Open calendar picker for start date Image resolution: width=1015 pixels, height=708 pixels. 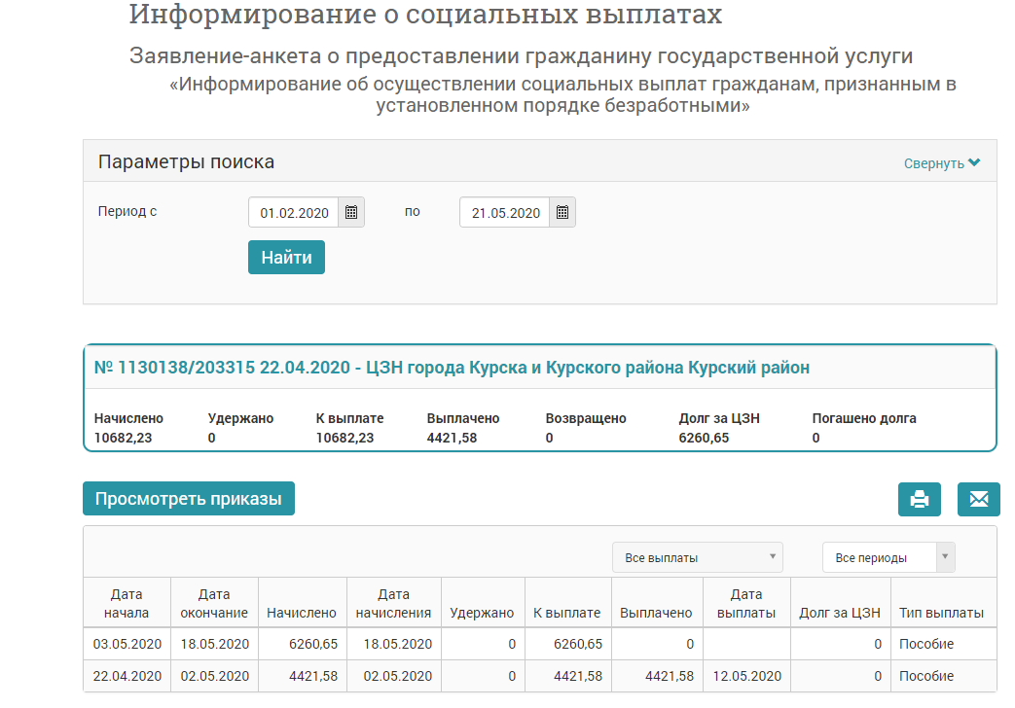pos(351,212)
